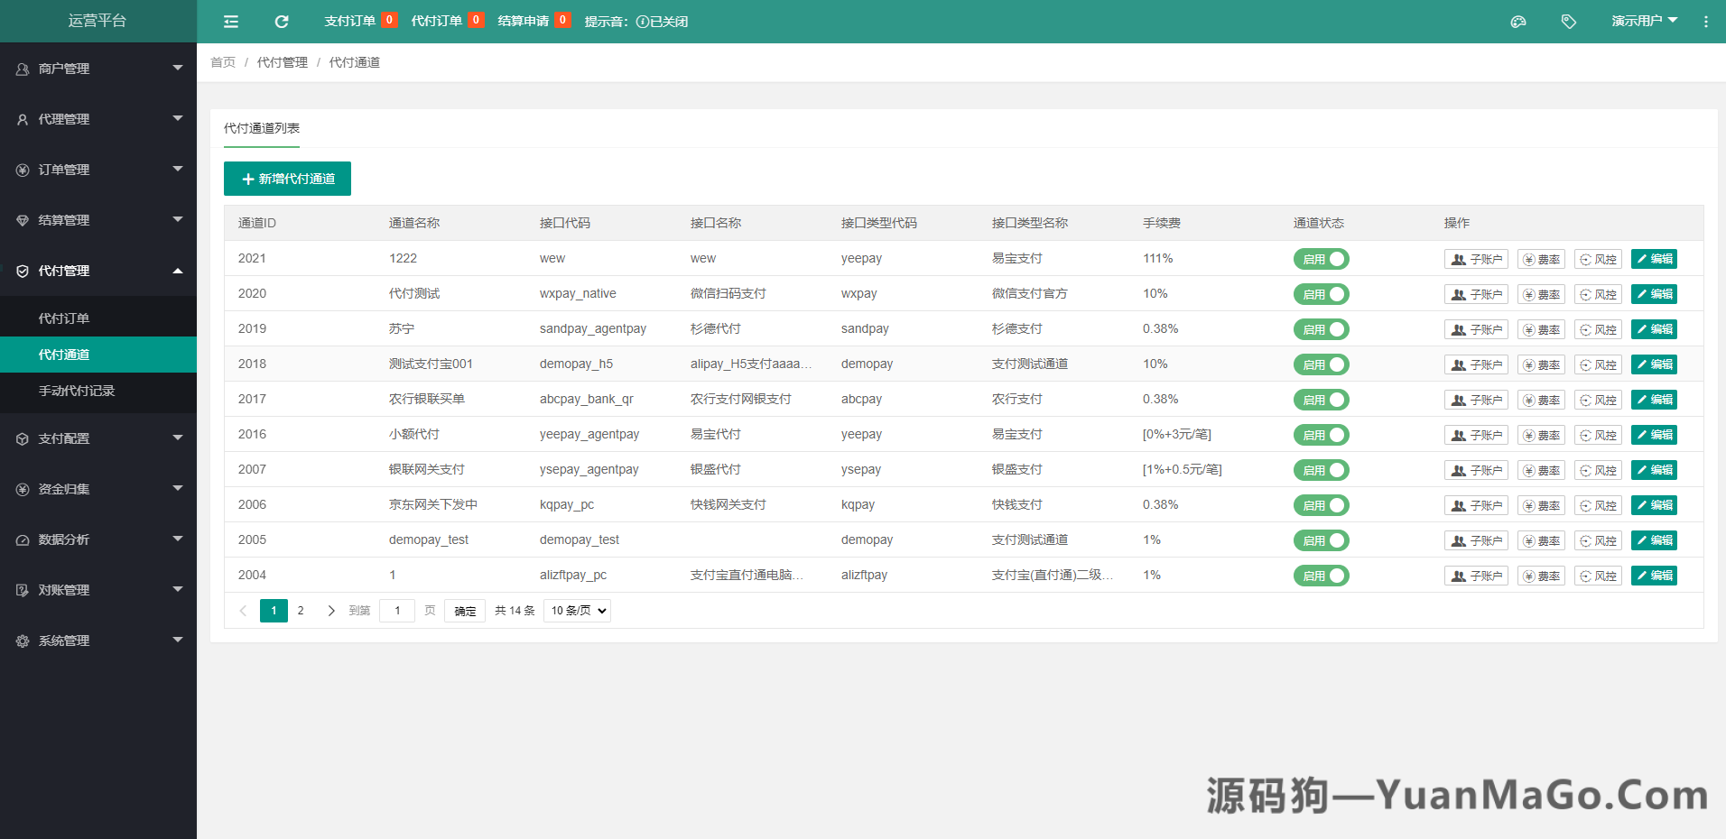Viewport: 1726px width, 839px height.
Task: Click the 首页 breadcrumb link
Action: pos(222,62)
